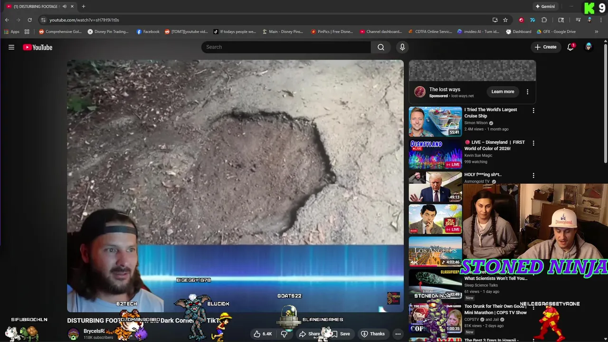Open Disneyland LIVE video thumbnail

pyautogui.click(x=435, y=154)
